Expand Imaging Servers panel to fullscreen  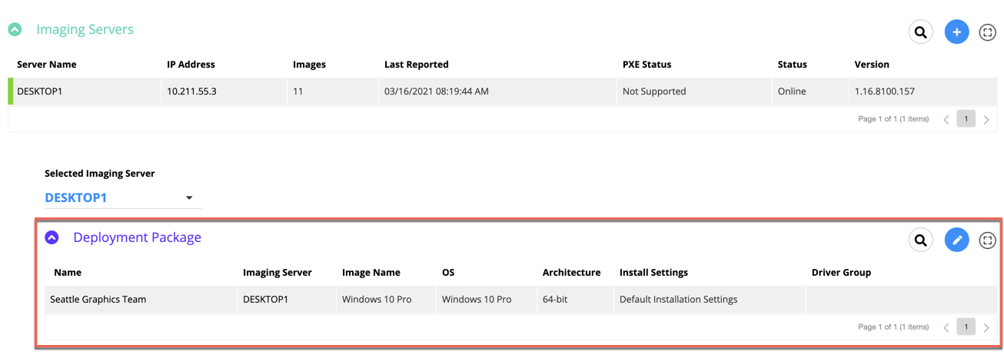click(988, 32)
